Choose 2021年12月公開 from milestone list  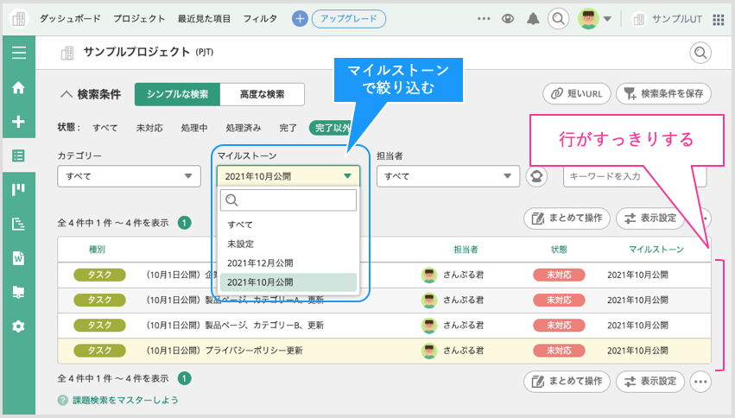(260, 263)
